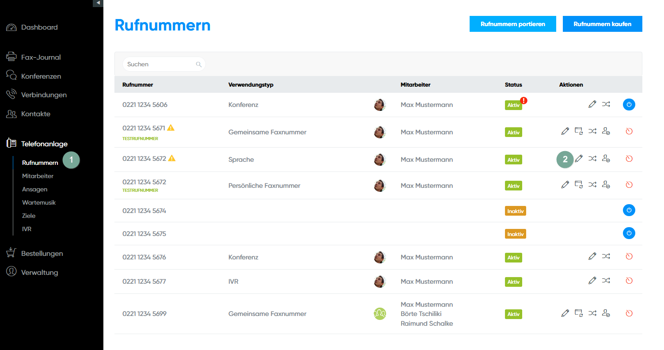
Task: Deactivate number 0221 1234 5676 via red timer icon
Action: (x=629, y=256)
